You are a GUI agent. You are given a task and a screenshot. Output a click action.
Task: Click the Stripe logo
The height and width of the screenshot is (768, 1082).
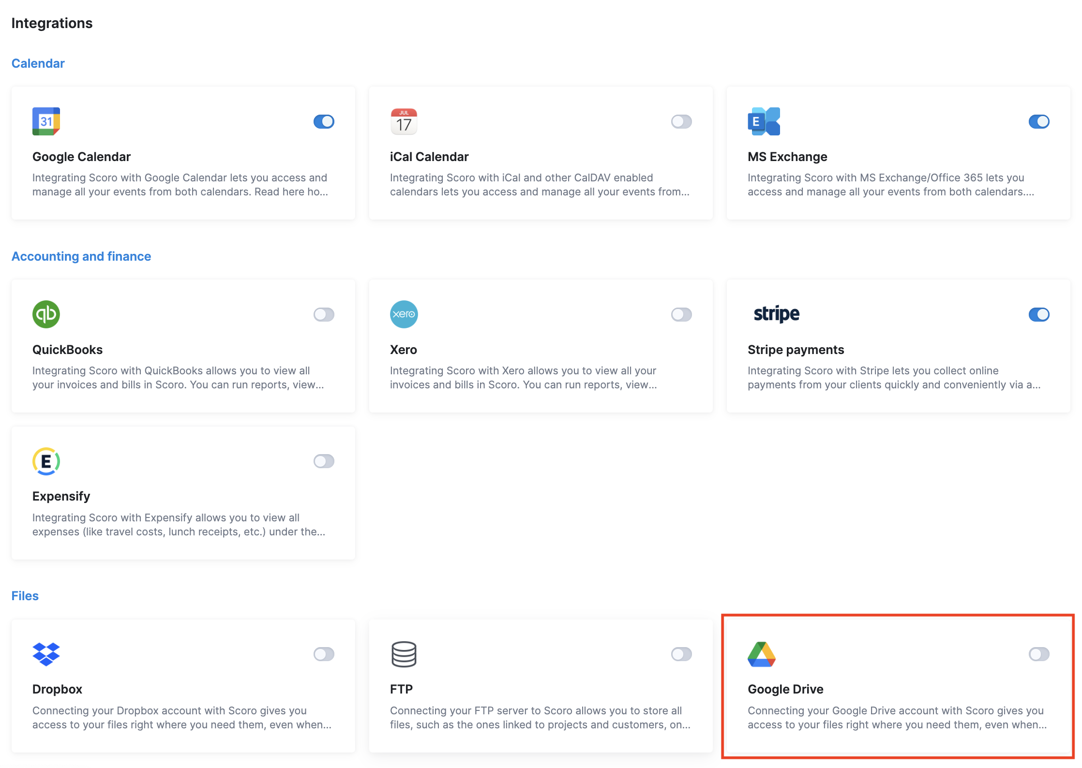click(x=776, y=314)
